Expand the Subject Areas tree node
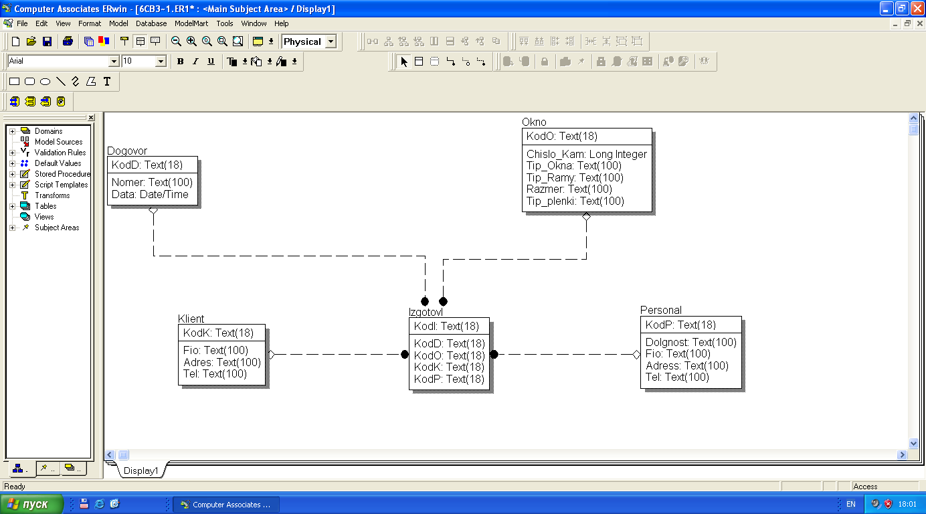Screen dimensions: 926x514 (x=12, y=228)
